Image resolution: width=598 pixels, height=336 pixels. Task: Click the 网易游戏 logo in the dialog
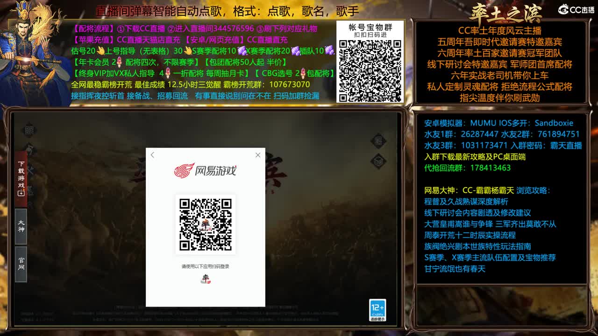206,170
